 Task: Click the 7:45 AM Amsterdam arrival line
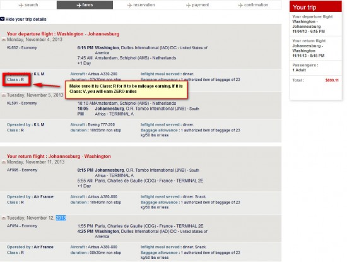tap(127, 58)
